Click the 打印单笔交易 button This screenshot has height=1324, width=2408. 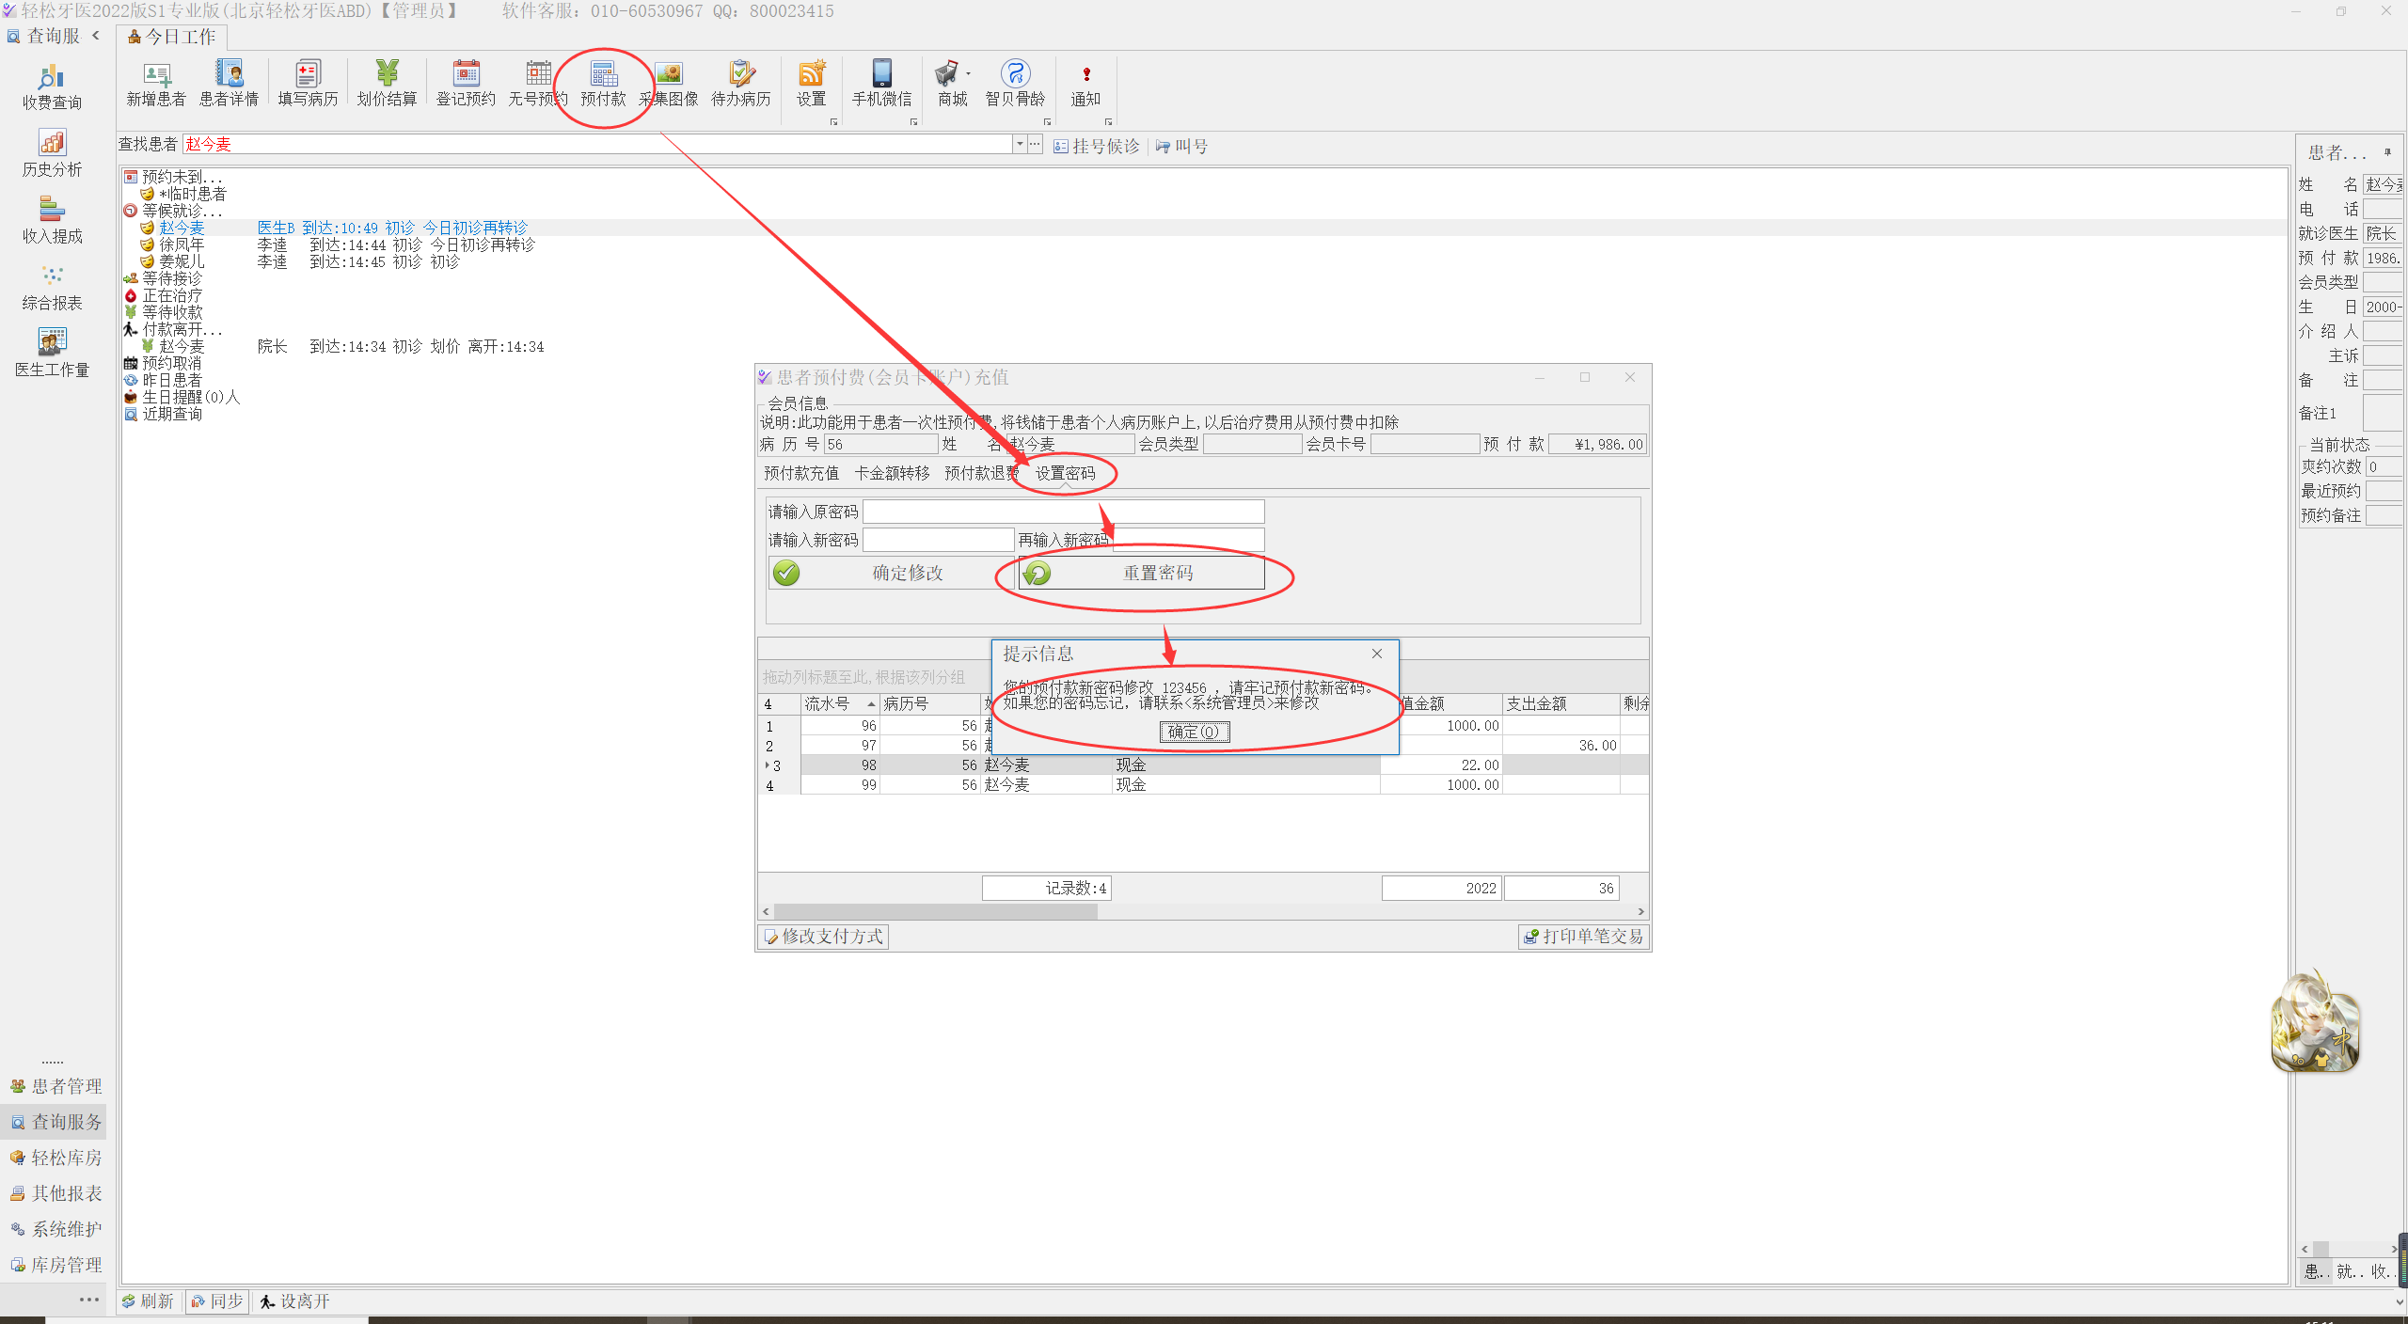[x=1584, y=937]
